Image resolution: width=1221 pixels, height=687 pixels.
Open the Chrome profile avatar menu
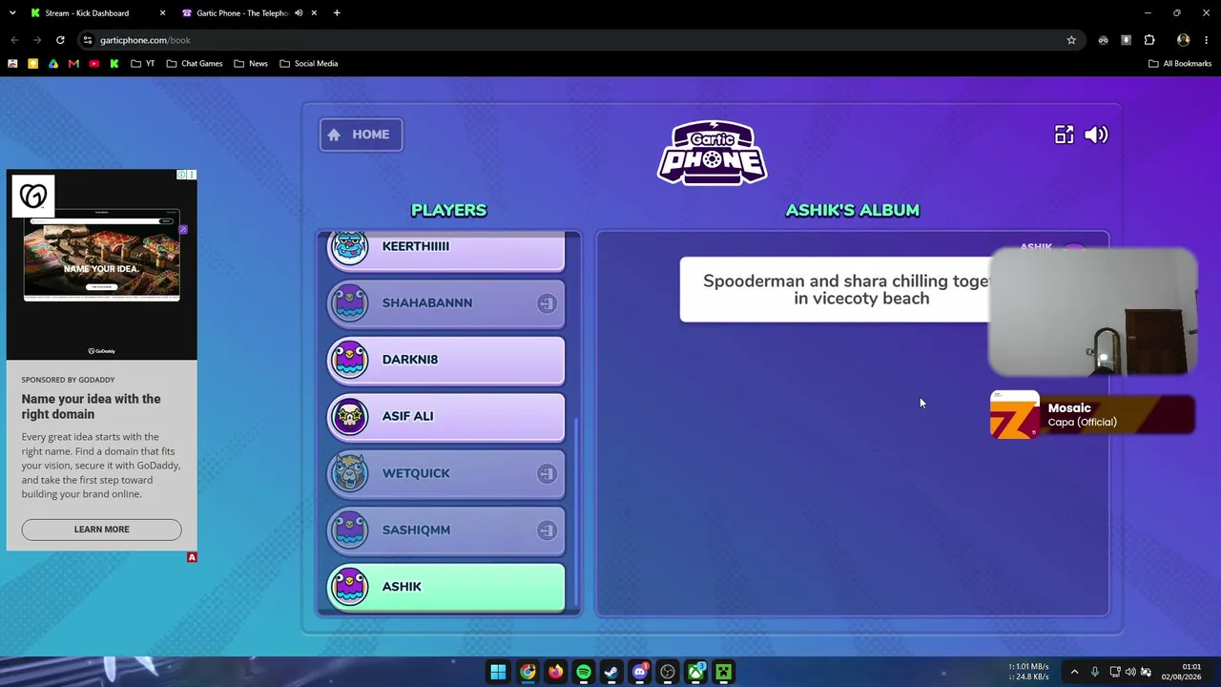(x=1183, y=40)
